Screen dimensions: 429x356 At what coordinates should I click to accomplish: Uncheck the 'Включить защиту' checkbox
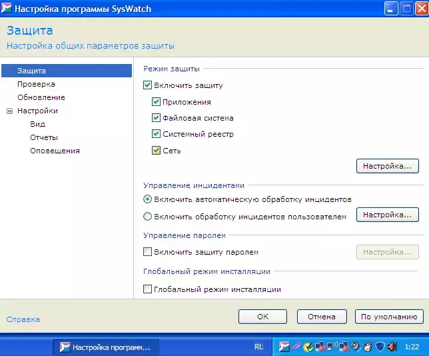[147, 85]
